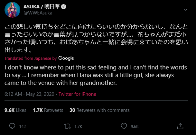
Task: Open the Google translation attribution logo
Action: (x=66, y=58)
